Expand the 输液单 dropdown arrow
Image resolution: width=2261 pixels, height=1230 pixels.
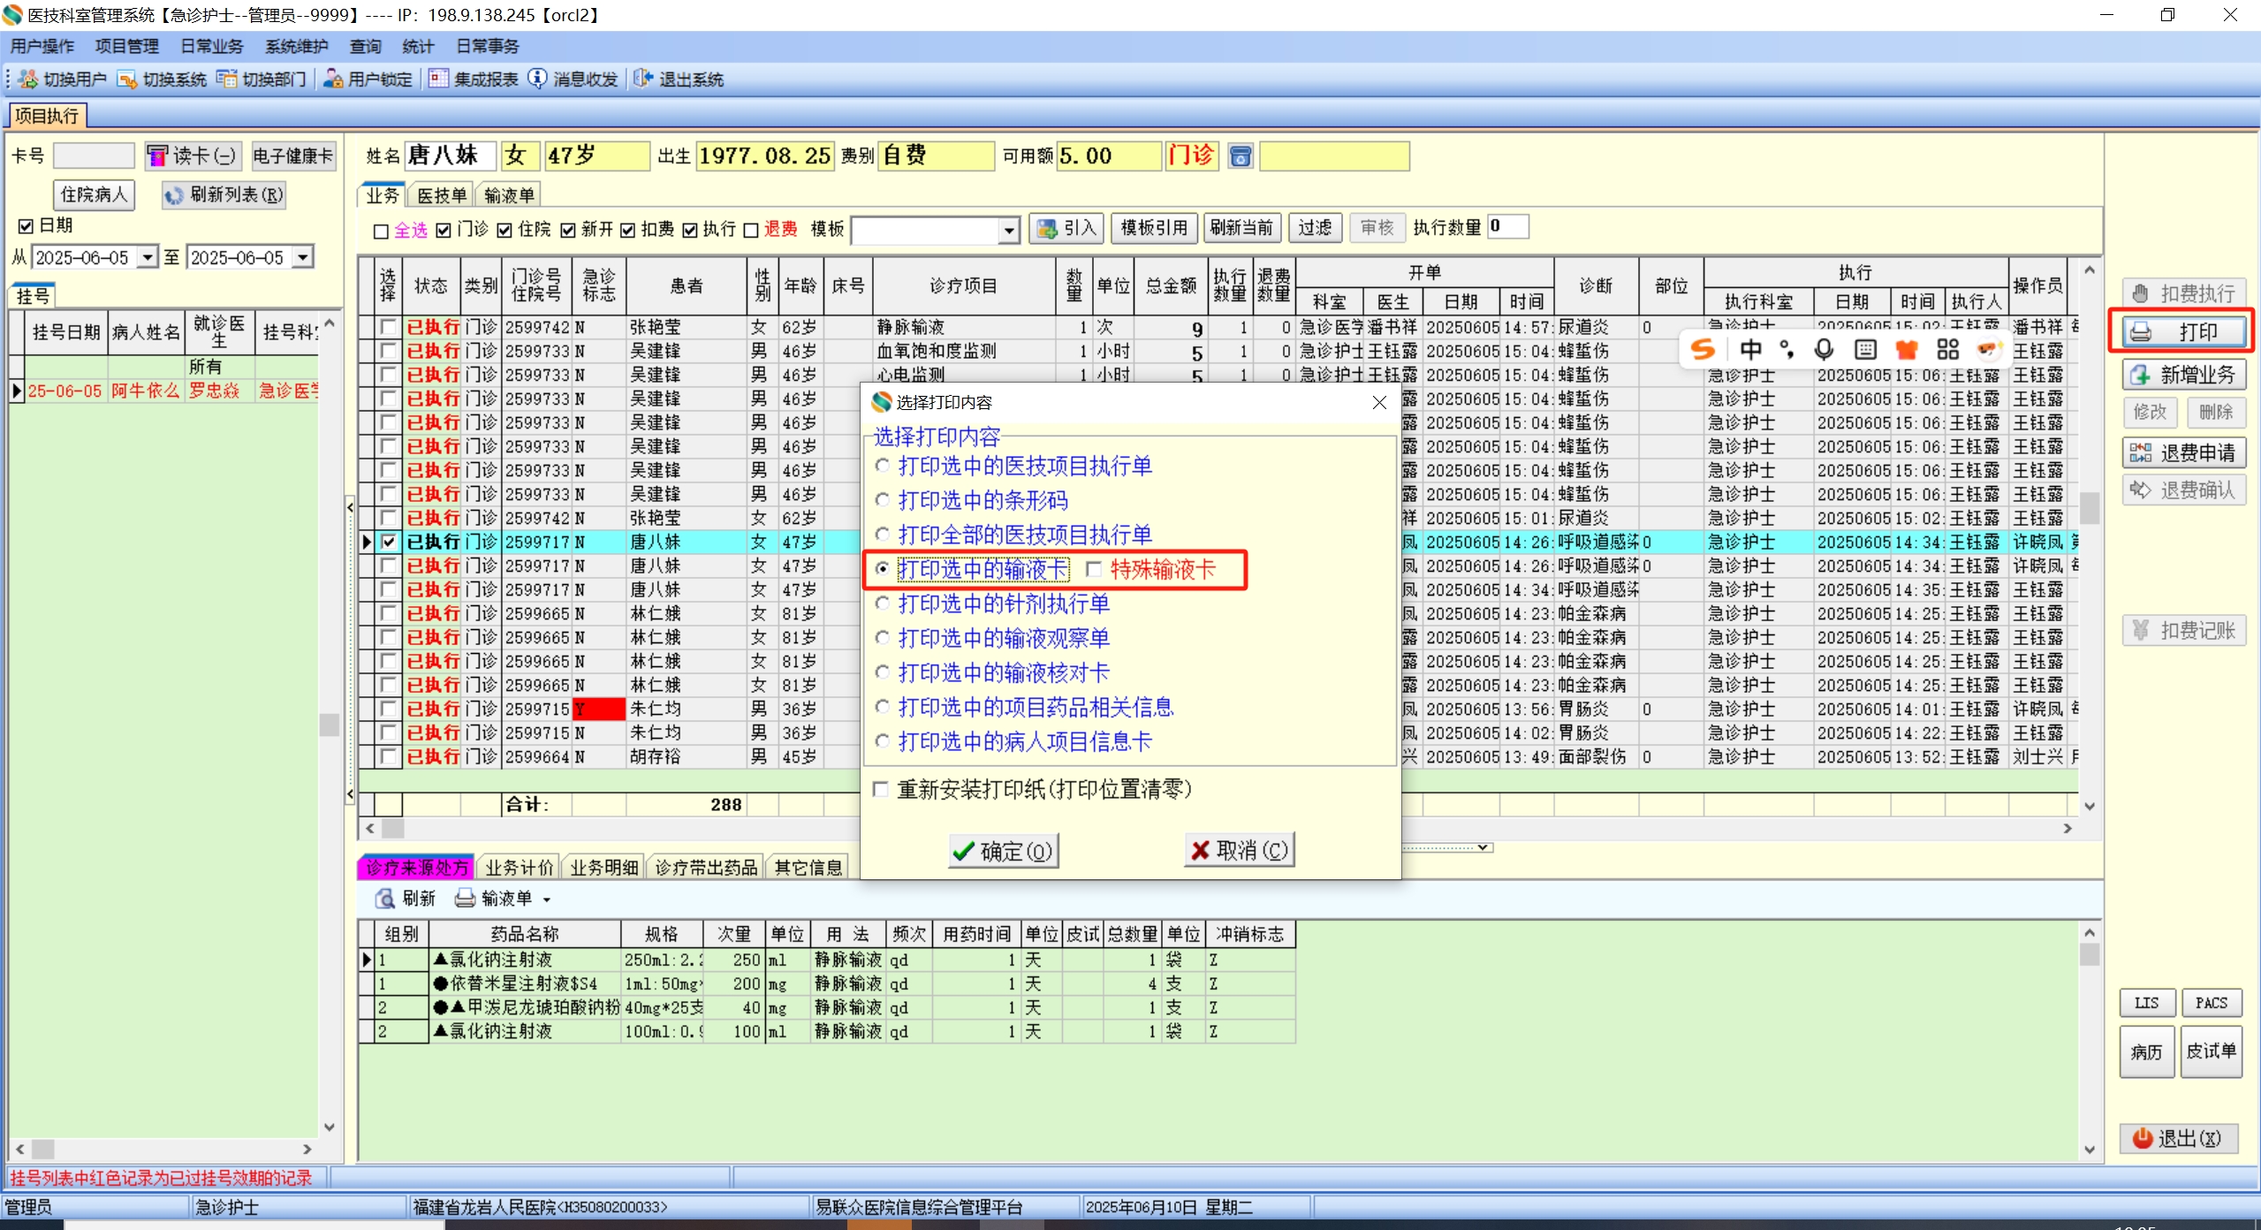pos(547,900)
